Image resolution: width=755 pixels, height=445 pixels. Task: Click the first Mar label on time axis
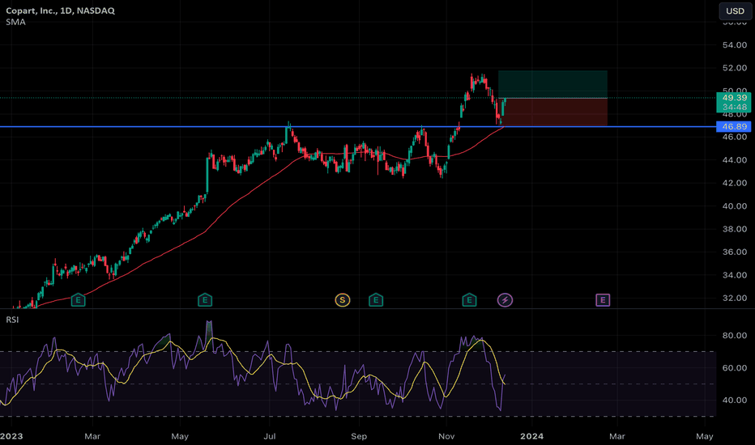tap(92, 436)
